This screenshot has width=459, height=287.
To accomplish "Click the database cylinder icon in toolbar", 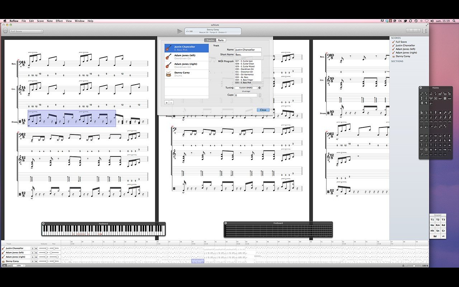I will (x=425, y=30).
